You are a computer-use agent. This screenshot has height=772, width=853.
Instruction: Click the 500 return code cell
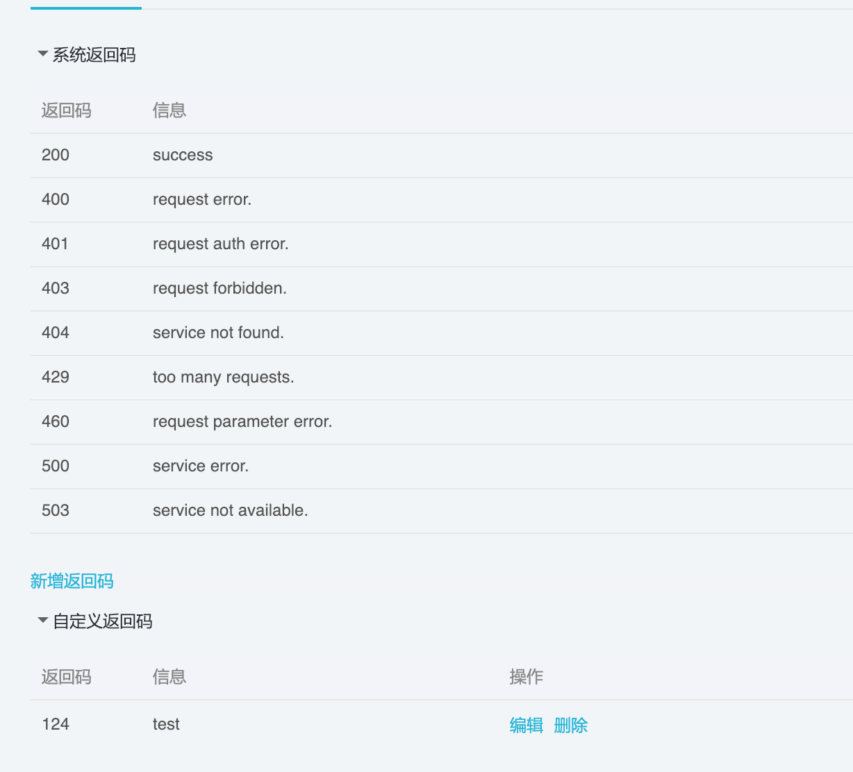tap(55, 466)
